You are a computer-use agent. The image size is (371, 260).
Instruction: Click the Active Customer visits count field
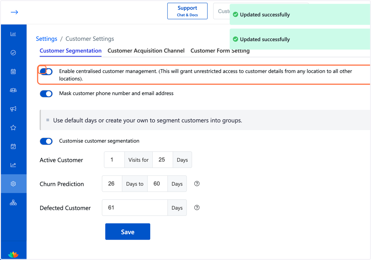tap(114, 160)
